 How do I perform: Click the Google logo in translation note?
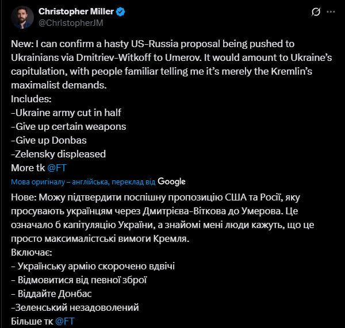pos(171,182)
